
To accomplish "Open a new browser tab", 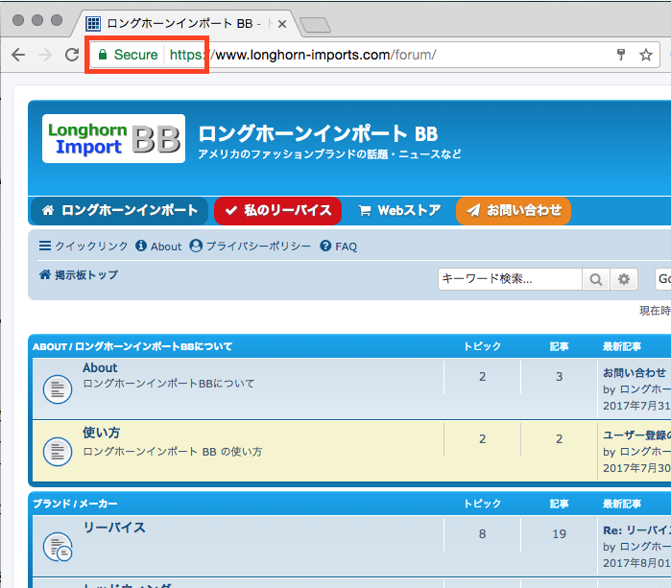I will [x=315, y=24].
